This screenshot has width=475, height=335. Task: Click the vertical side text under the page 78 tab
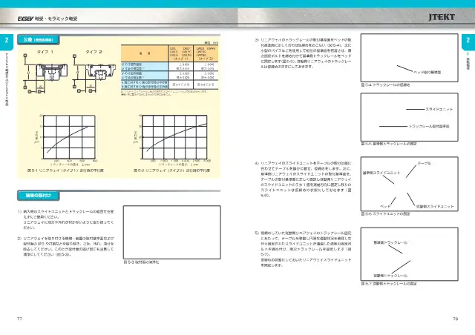(x=468, y=61)
